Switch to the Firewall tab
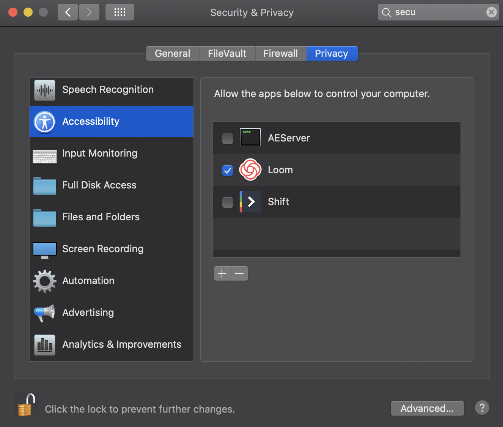This screenshot has width=503, height=427. click(x=280, y=53)
